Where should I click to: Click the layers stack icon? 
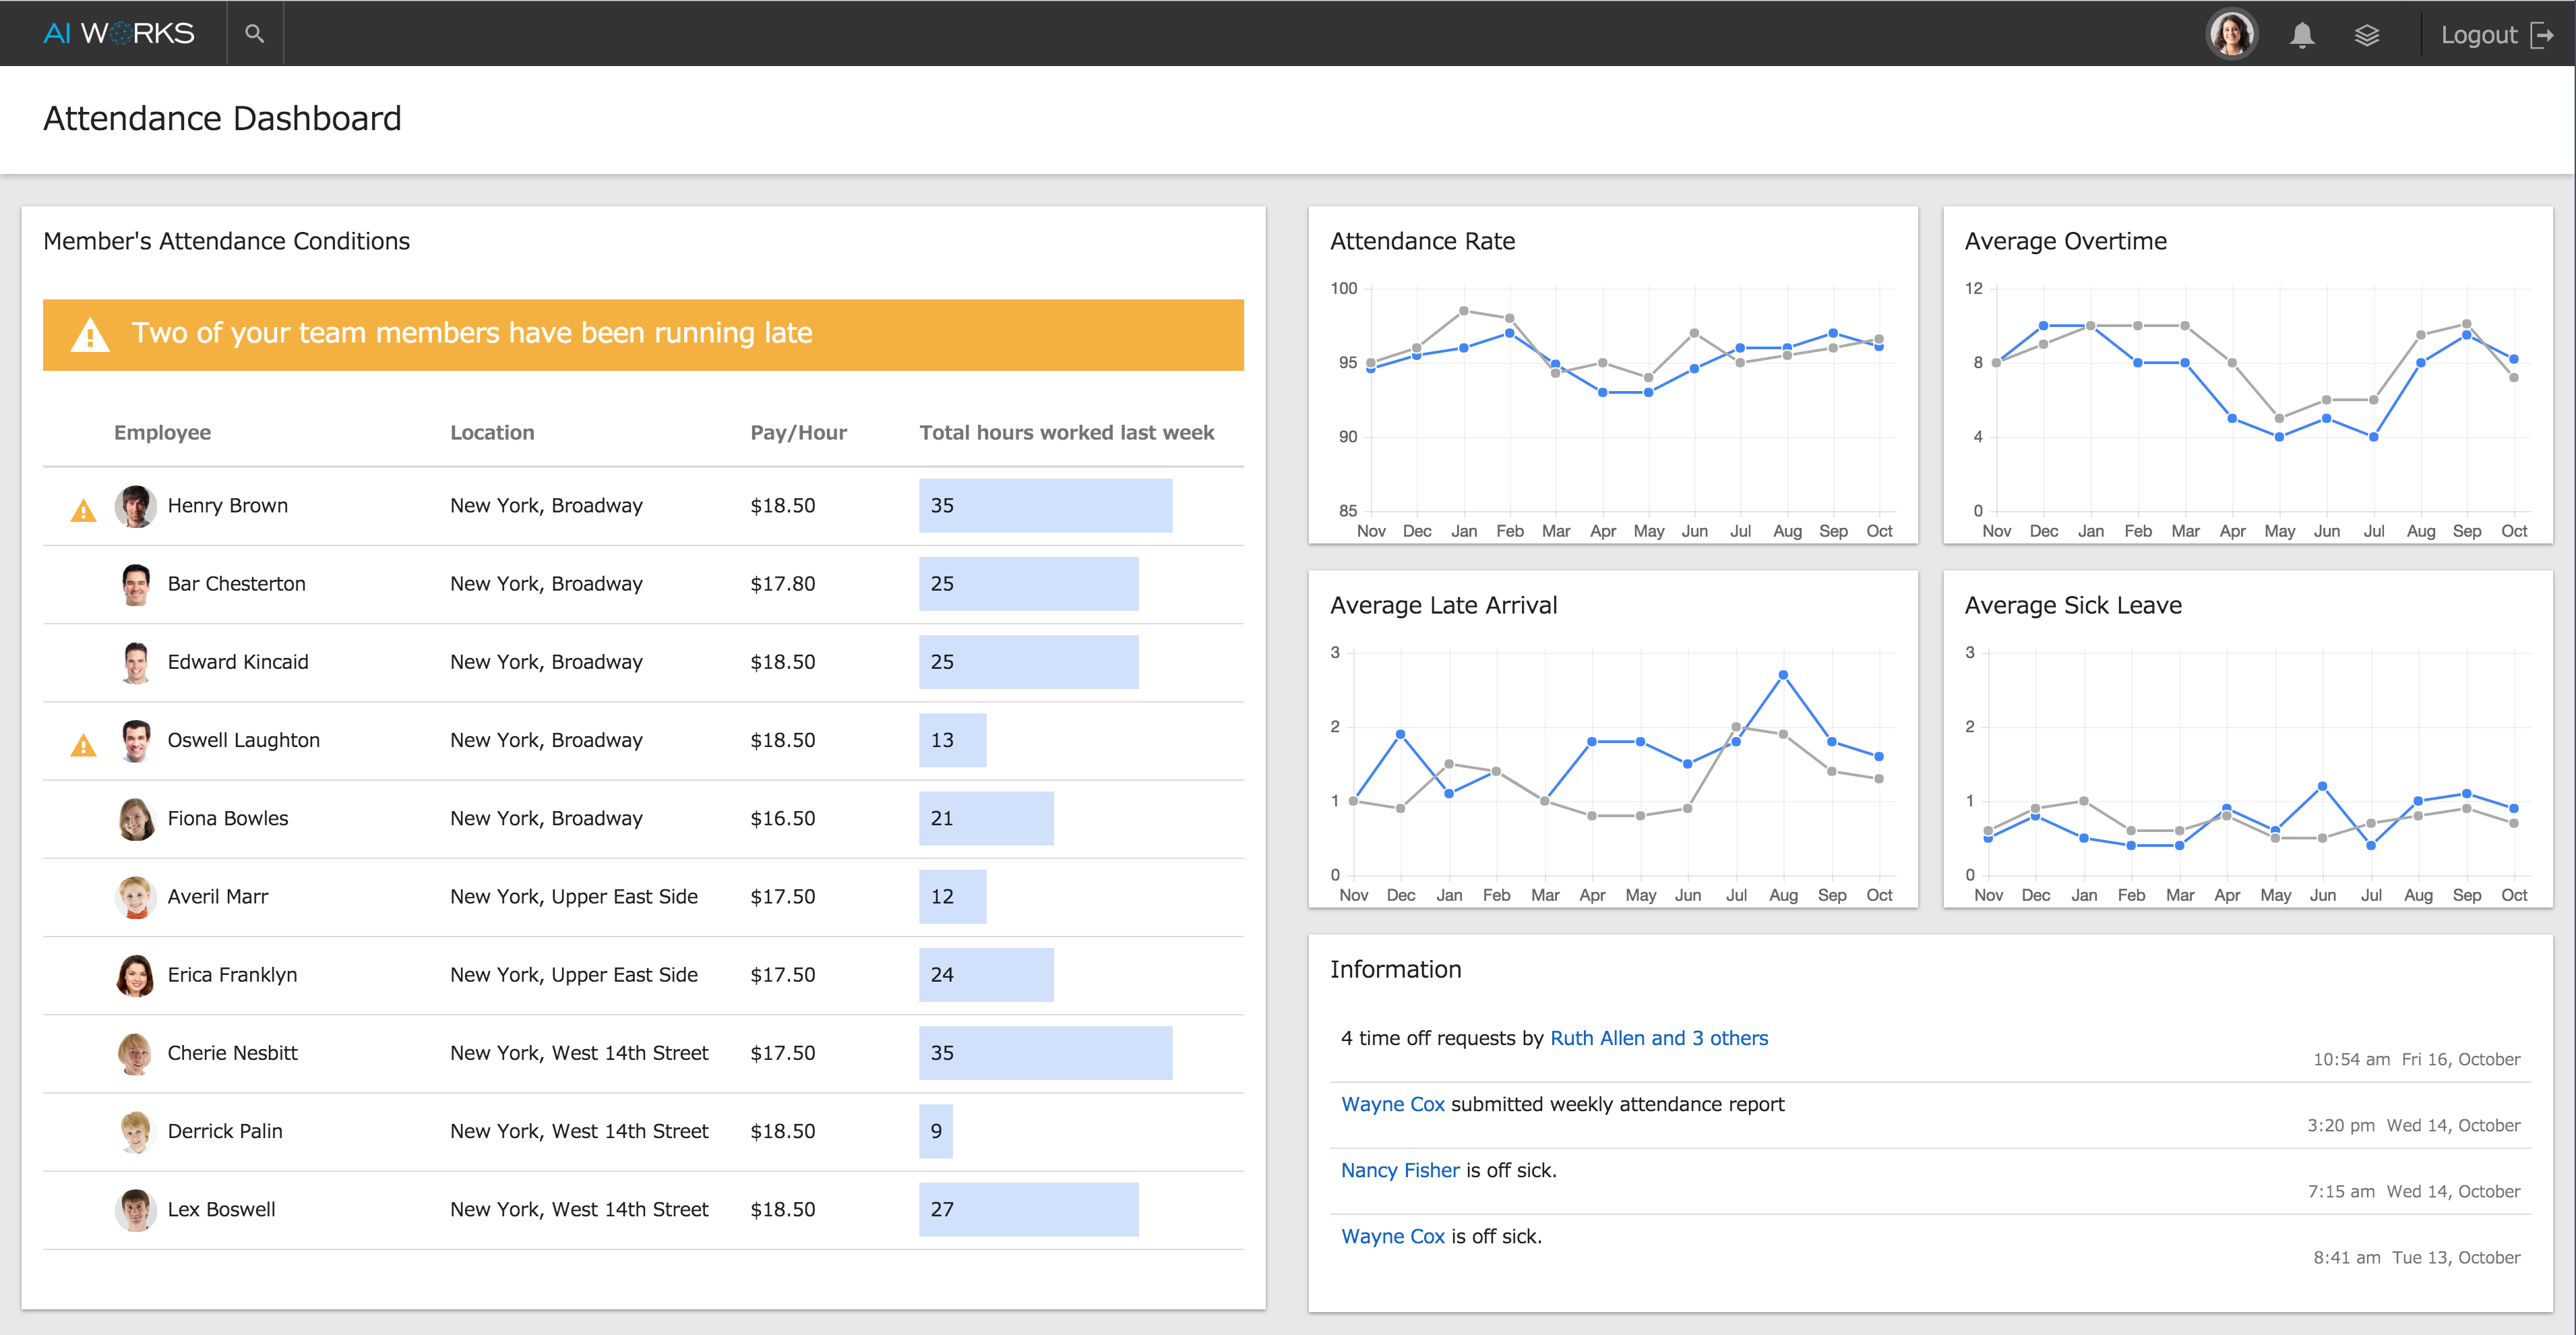pyautogui.click(x=2366, y=35)
